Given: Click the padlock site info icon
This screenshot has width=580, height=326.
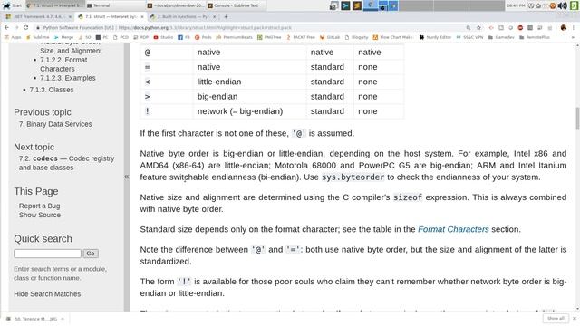Looking at the screenshot, I should [38, 28].
